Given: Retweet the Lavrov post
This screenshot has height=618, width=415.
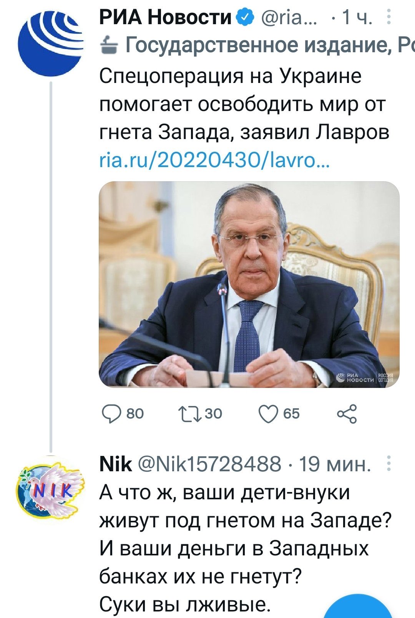Looking at the screenshot, I should 189,414.
